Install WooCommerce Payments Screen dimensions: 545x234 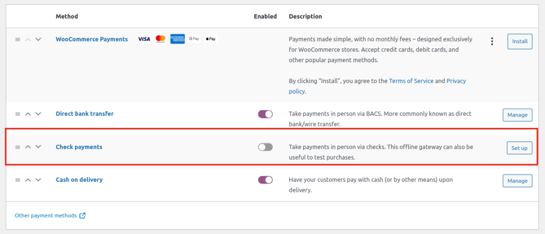(519, 41)
